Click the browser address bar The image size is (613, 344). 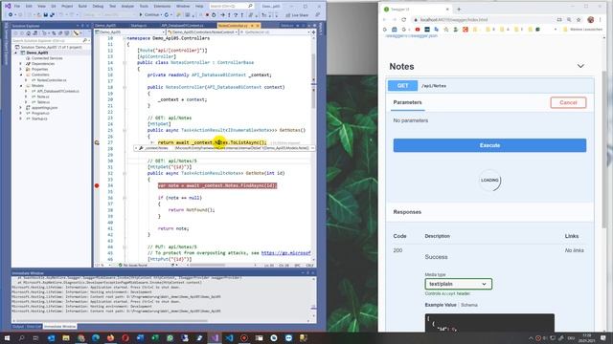[x=485, y=19]
